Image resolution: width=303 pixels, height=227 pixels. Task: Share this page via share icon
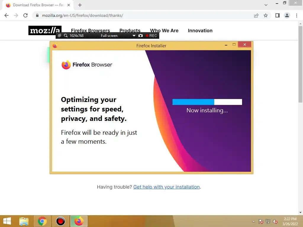click(x=256, y=15)
